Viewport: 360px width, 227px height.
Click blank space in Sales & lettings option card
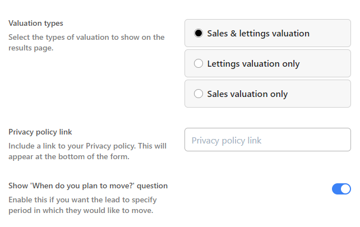coord(331,34)
